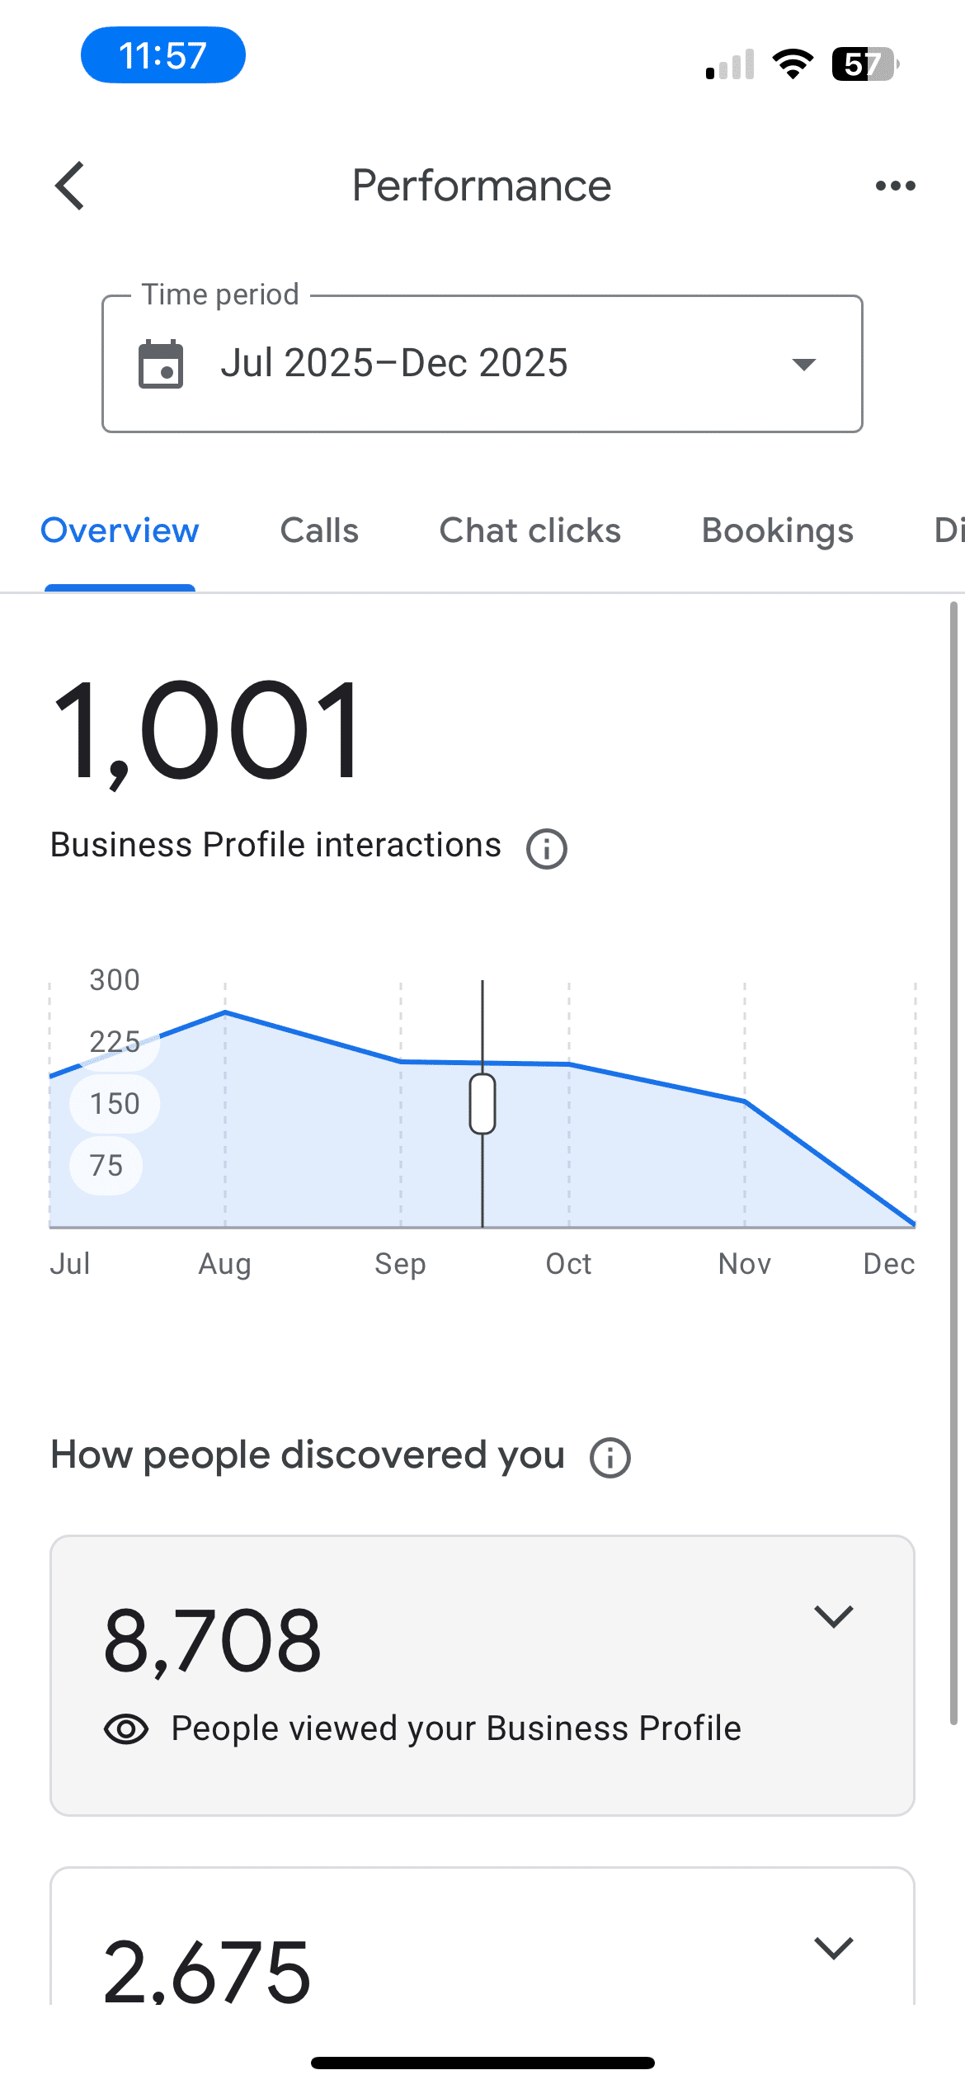This screenshot has height=2089, width=965.
Task: Tap the 11:57 time pill
Action: pyautogui.click(x=162, y=54)
